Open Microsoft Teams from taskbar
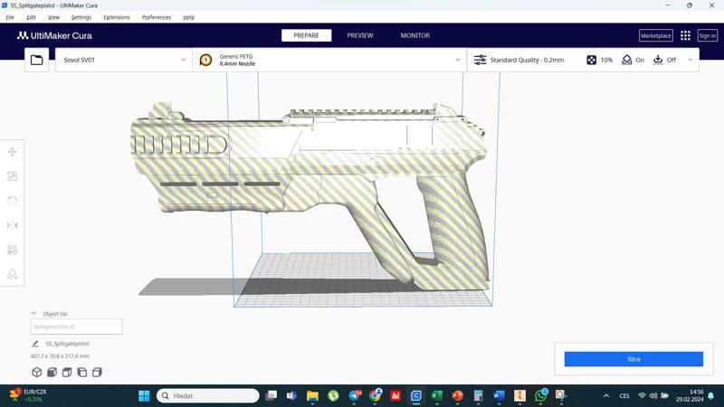724x407 pixels. point(291,396)
